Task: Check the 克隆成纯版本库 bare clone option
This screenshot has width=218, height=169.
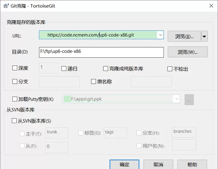Action: (x=106, y=69)
